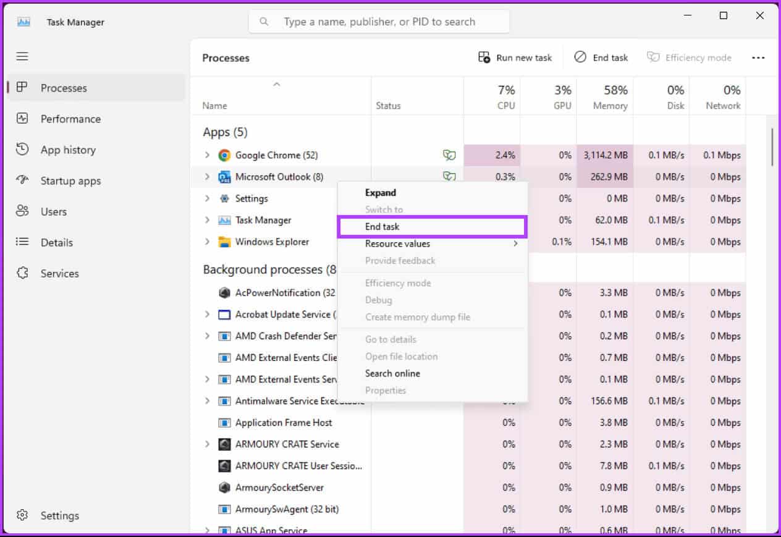Image resolution: width=781 pixels, height=537 pixels.
Task: Expand the ARMOURY CRATE Service group
Action: click(x=207, y=444)
